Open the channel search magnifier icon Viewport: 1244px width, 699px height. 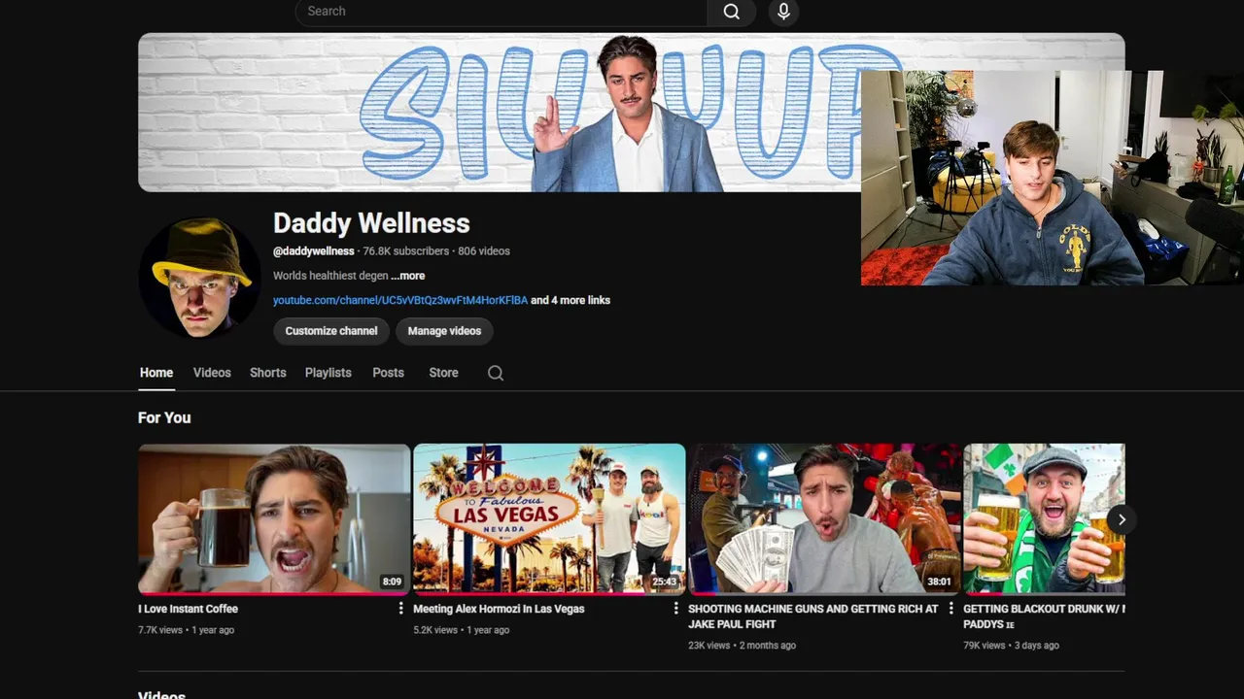[x=496, y=373]
